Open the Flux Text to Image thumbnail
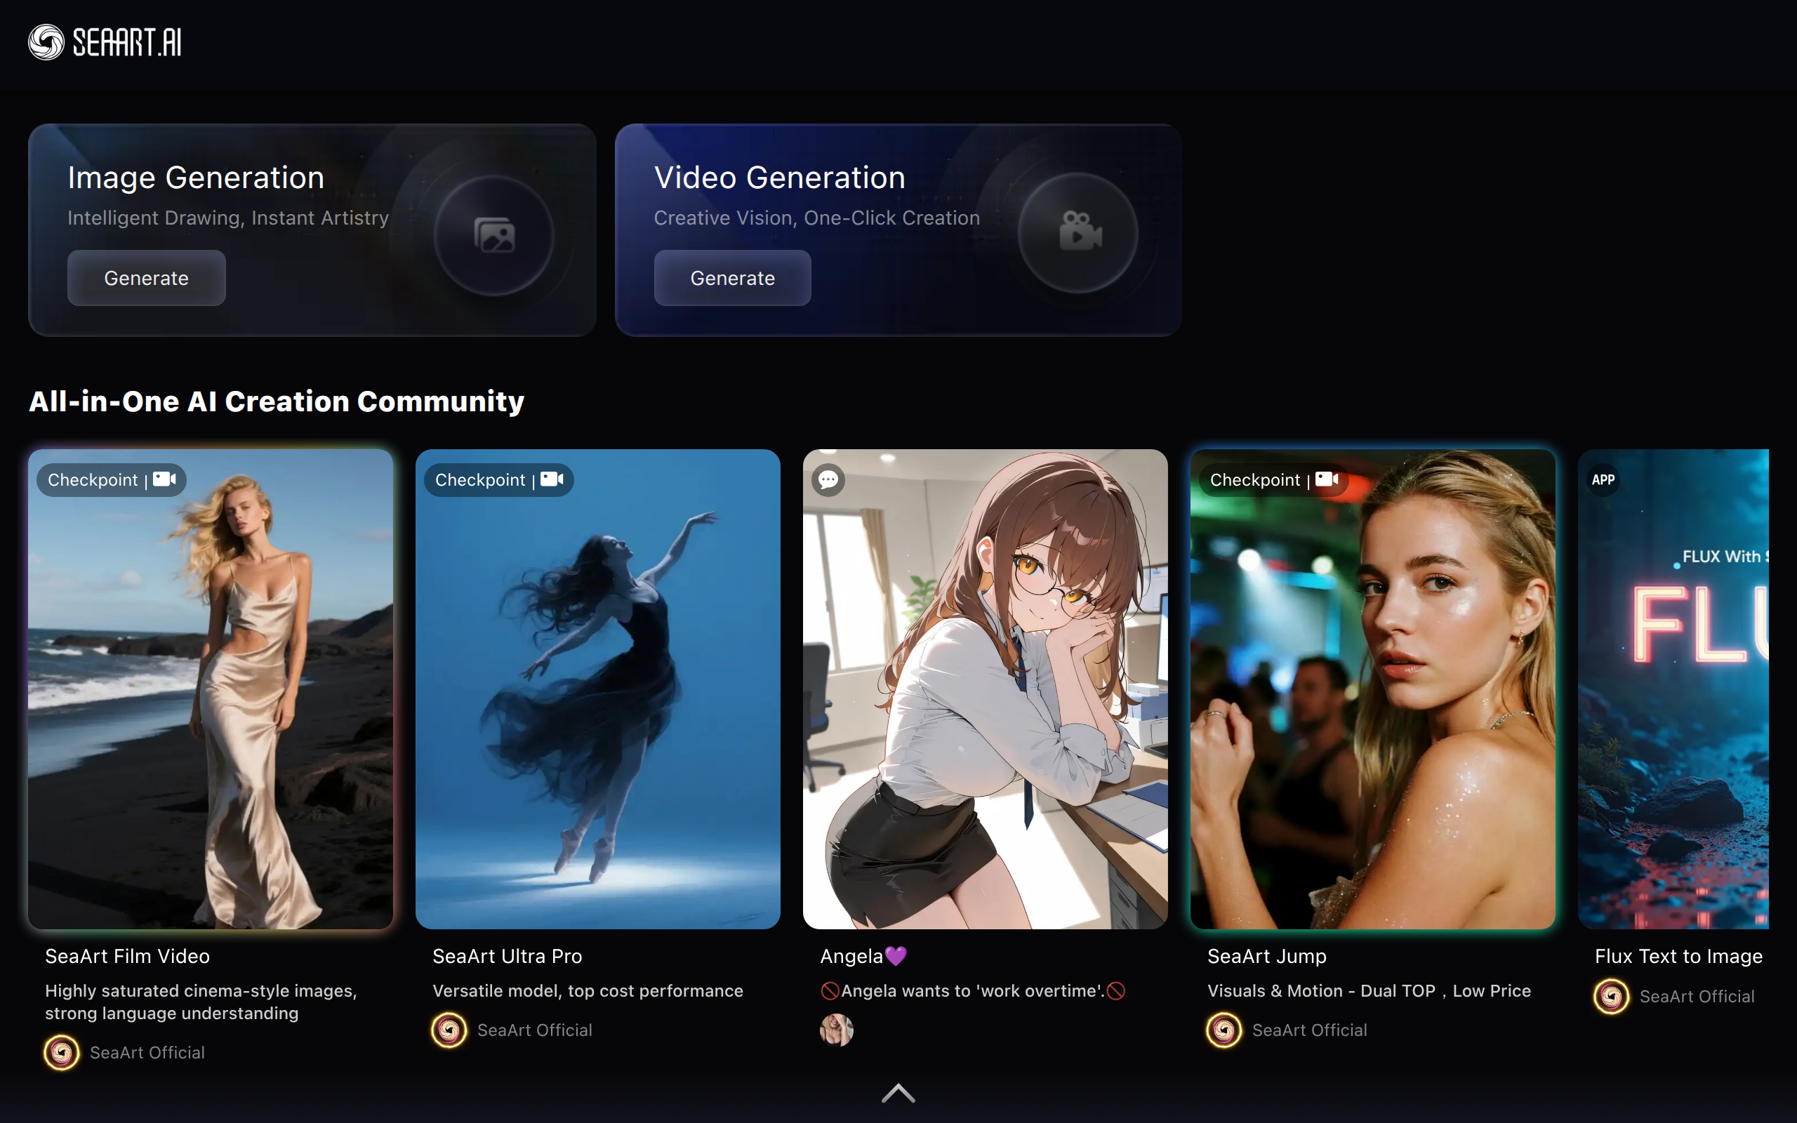Screen dimensions: 1797x1123 [x=1673, y=689]
